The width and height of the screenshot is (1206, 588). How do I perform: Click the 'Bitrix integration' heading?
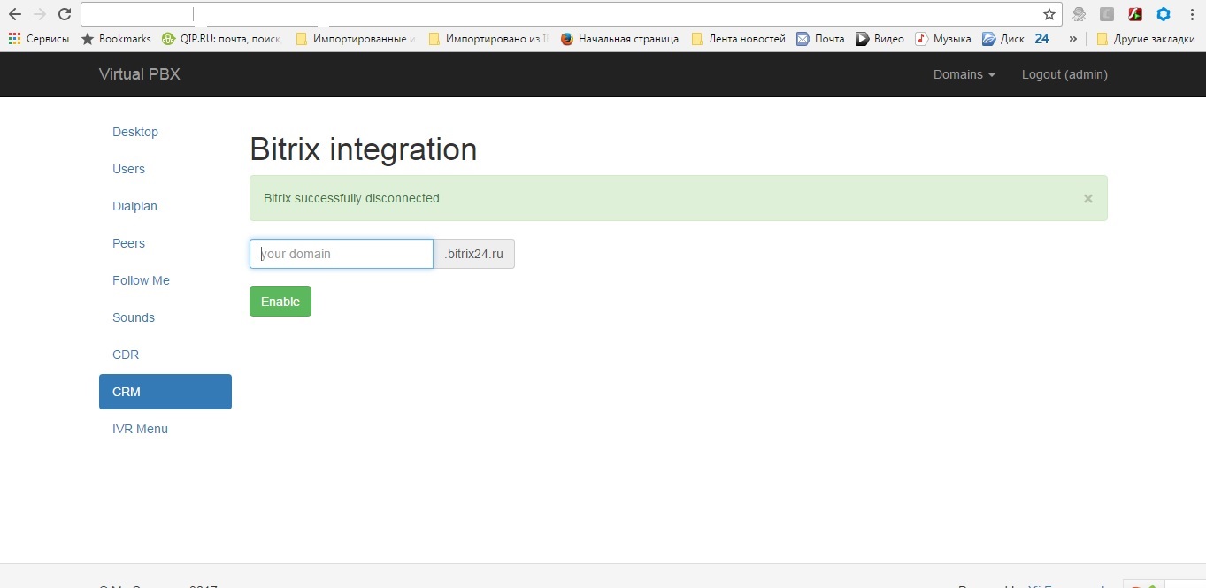(x=364, y=149)
